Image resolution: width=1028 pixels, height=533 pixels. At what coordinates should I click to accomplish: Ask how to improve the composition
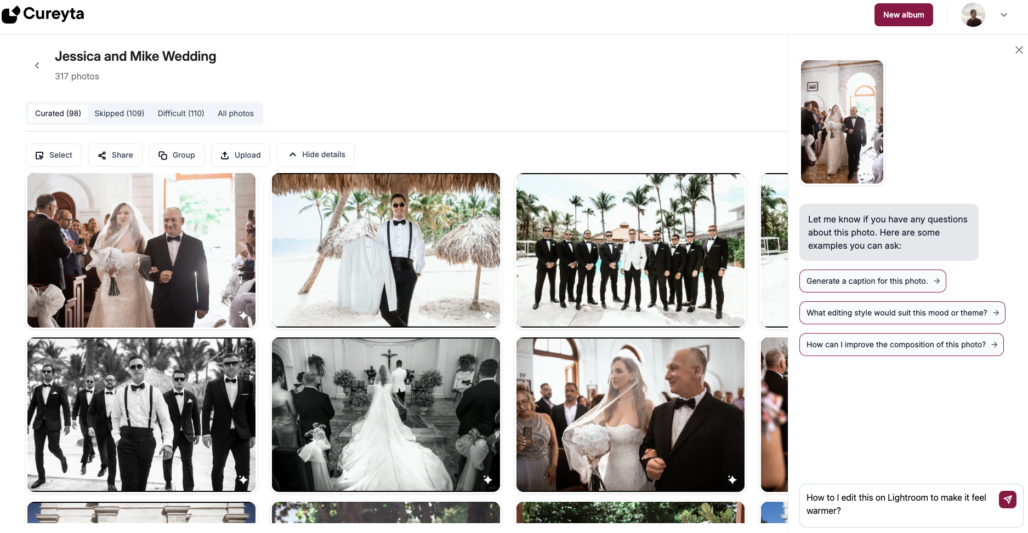pos(901,345)
